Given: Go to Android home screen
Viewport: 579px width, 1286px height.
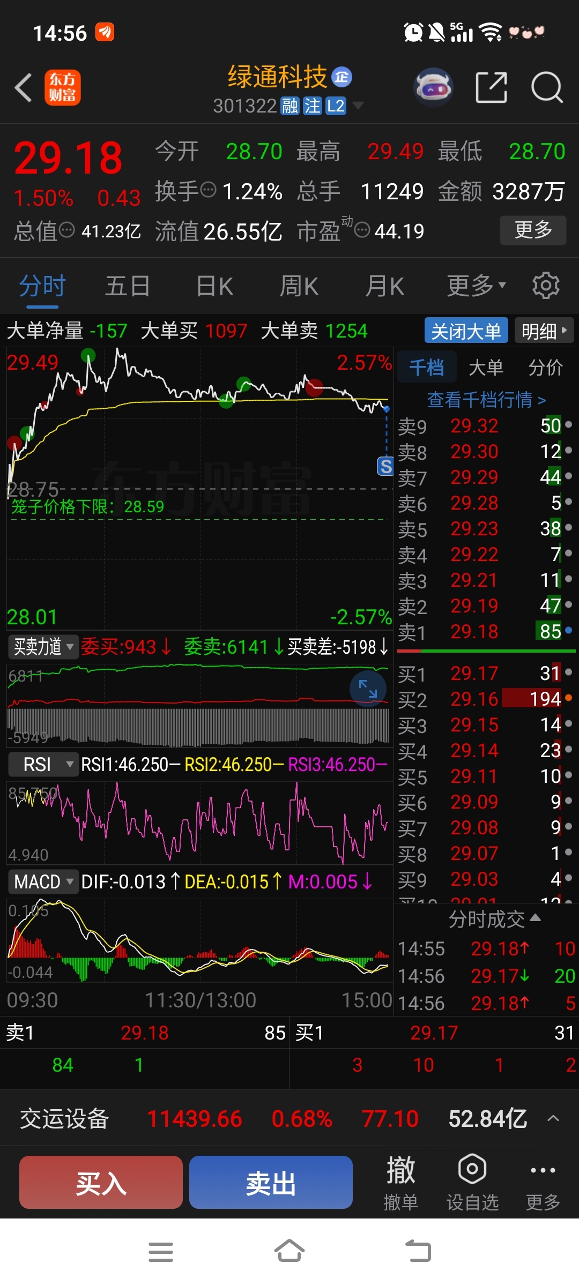Looking at the screenshot, I should [289, 1251].
